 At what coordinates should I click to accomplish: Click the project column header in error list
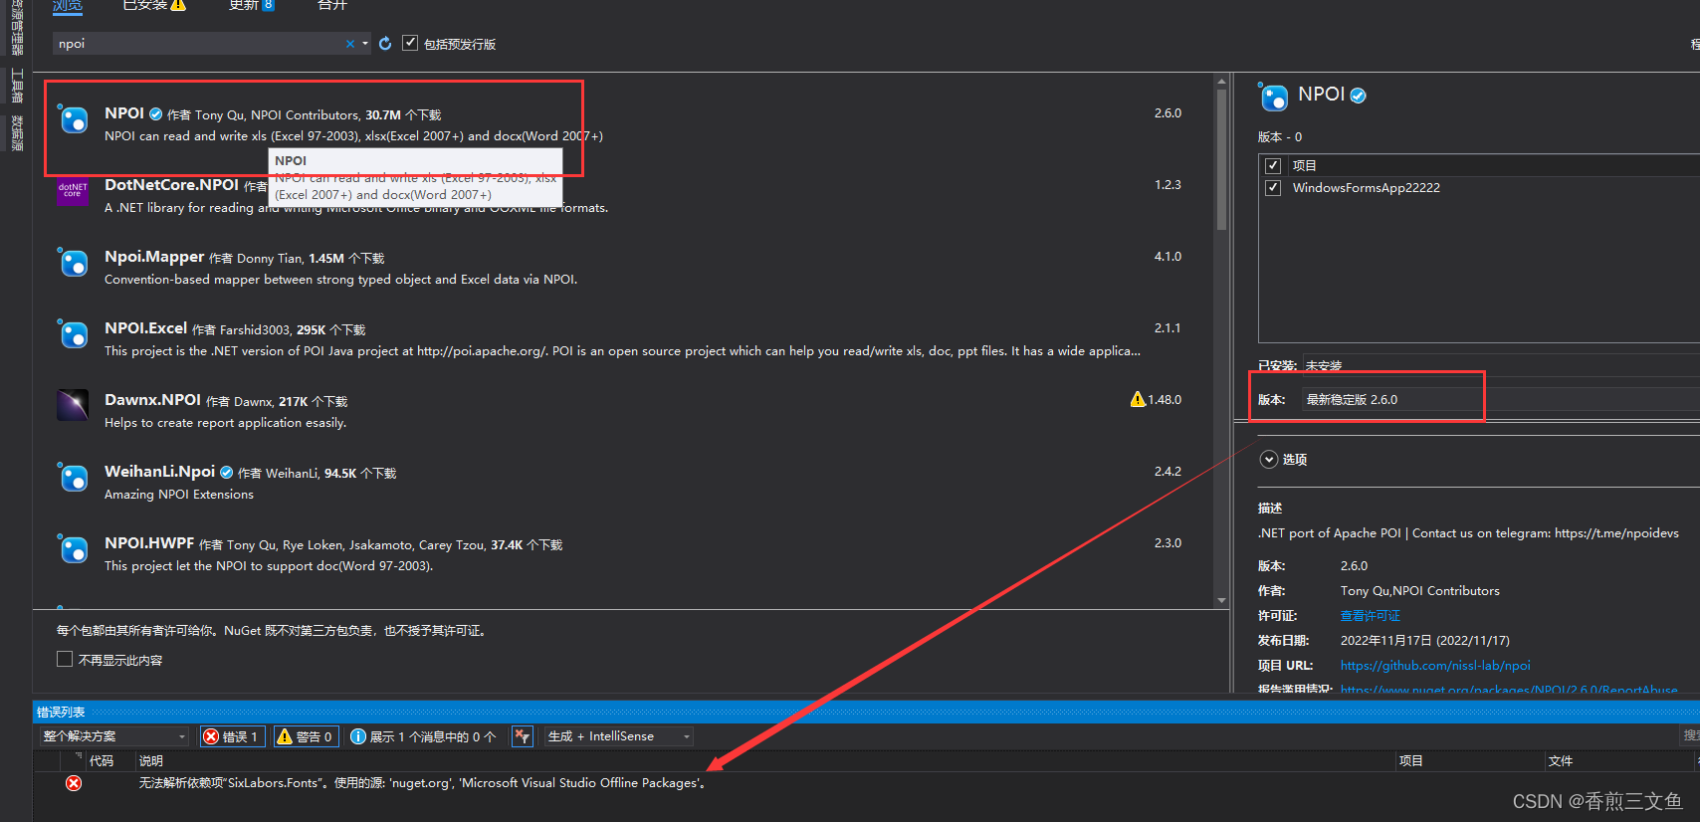tap(1410, 760)
